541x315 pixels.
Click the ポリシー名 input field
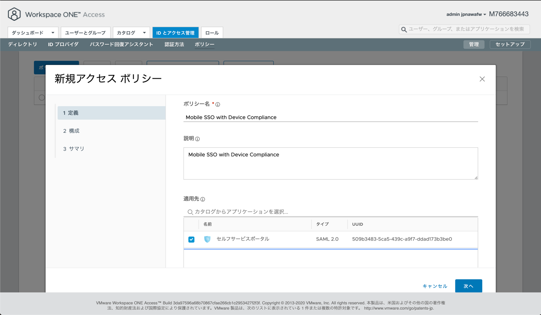[x=331, y=117]
